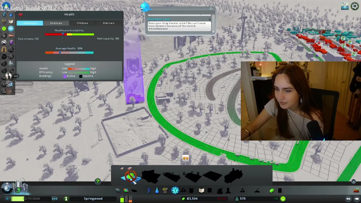Switch to the Healthcare tab

pos(30,23)
